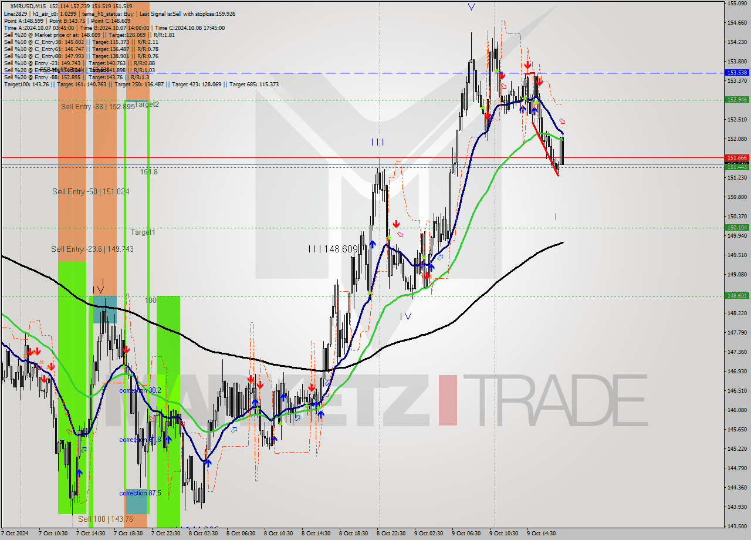Screen dimensions: 751x540
Task: Click the '8 Oct 06:30' time label
Action: click(241, 534)
